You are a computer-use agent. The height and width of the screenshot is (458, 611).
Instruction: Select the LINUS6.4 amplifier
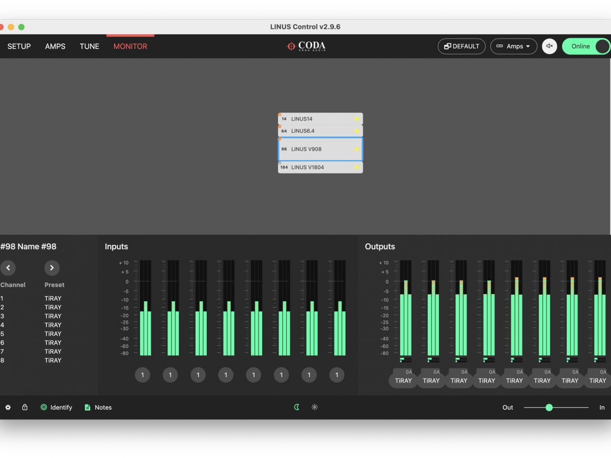pyautogui.click(x=320, y=131)
